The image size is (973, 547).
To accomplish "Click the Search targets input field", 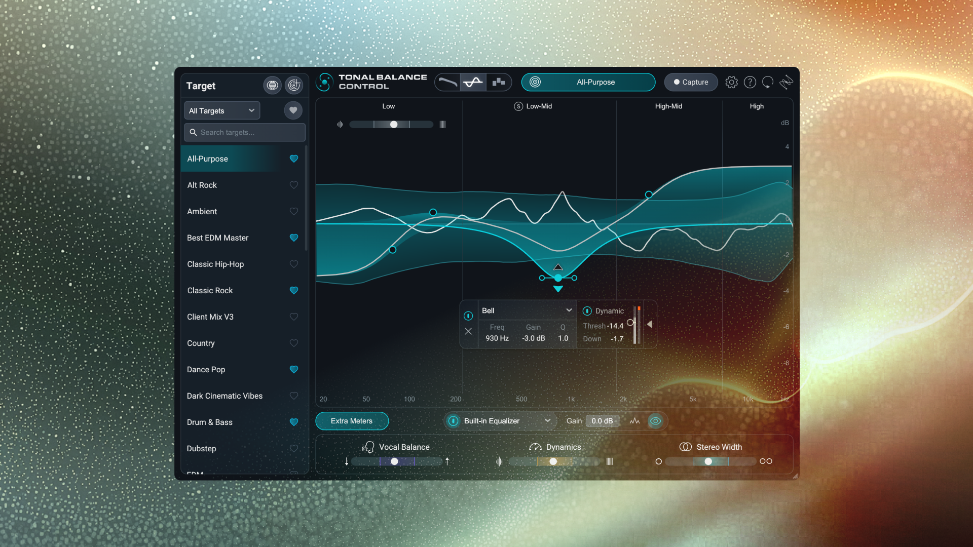I will pos(245,132).
